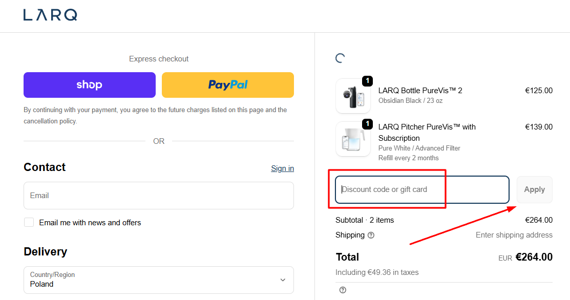This screenshot has height=300, width=570.
Task: Click the LARQ logo in the header
Action: point(50,15)
